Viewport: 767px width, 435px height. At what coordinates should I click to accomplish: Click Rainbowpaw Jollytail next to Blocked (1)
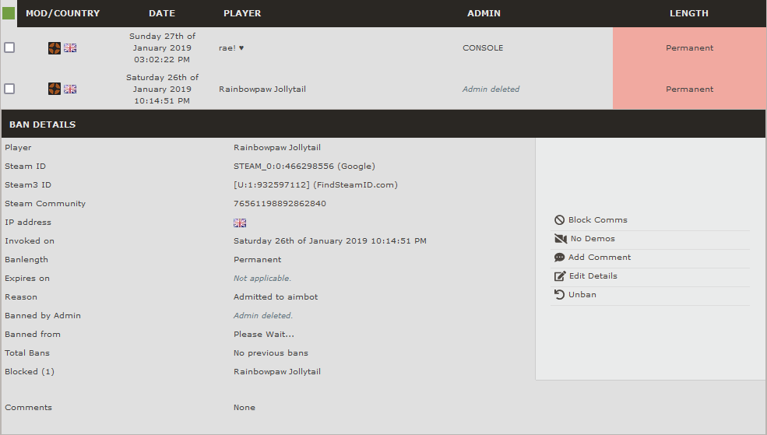coord(277,371)
